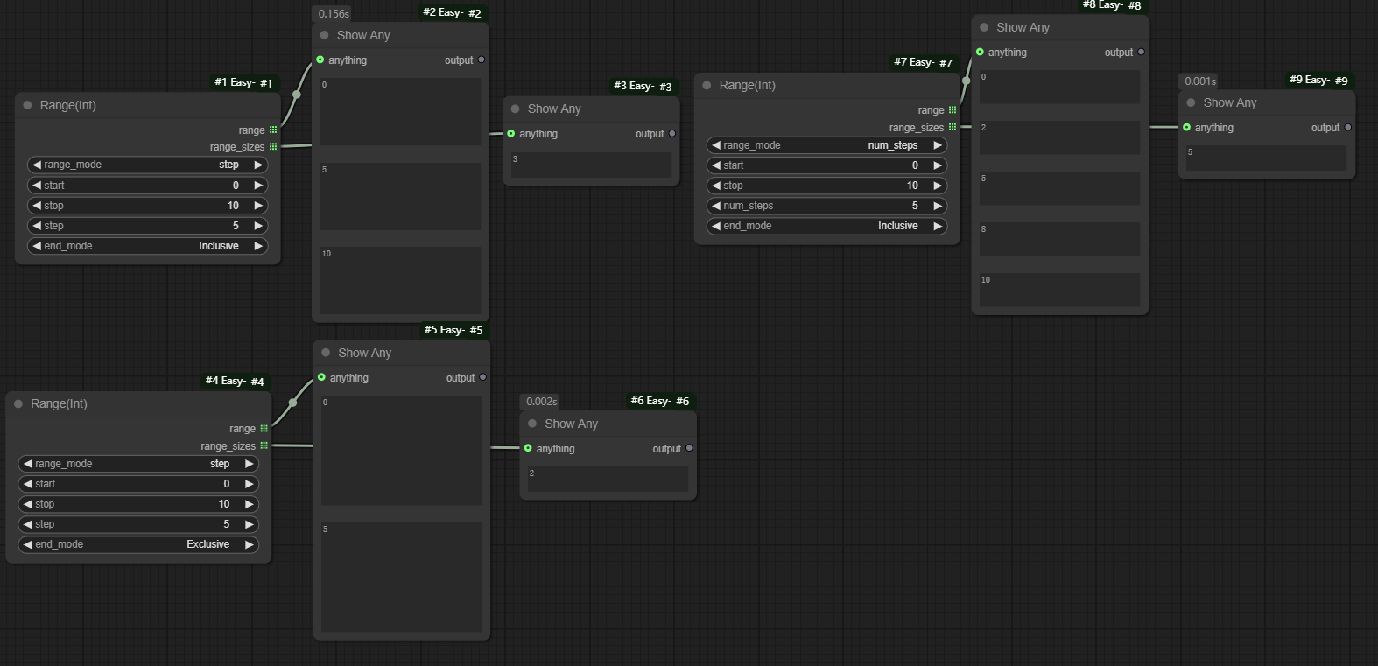Click the stop value field in node #7
Viewport: 1378px width, 666px height.
pos(826,186)
